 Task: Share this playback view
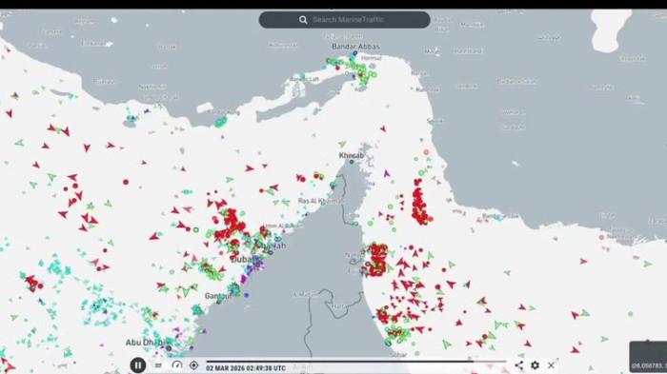(x=519, y=365)
